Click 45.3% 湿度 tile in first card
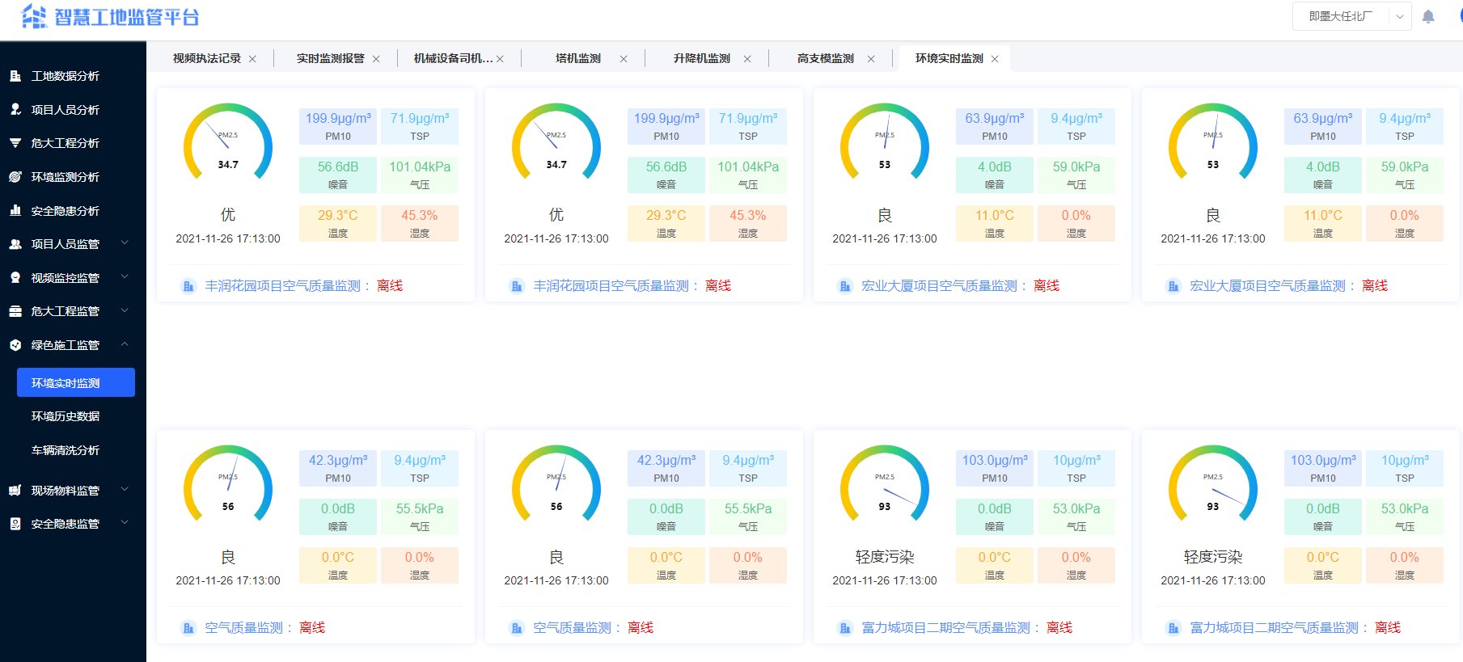The height and width of the screenshot is (662, 1463). pyautogui.click(x=420, y=223)
